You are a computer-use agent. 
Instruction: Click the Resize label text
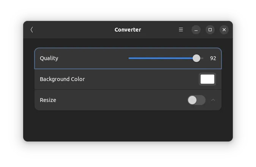click(48, 100)
